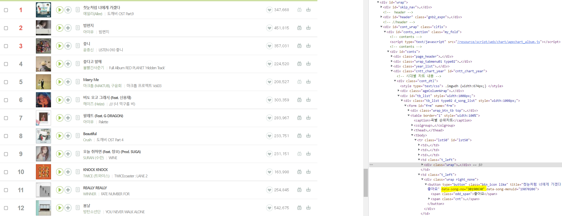Select checkbox for rank 8 Beautiful

point(6,136)
